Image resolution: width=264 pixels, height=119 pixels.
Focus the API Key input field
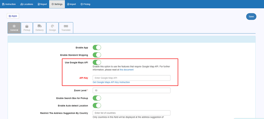pyautogui.click(x=131, y=78)
